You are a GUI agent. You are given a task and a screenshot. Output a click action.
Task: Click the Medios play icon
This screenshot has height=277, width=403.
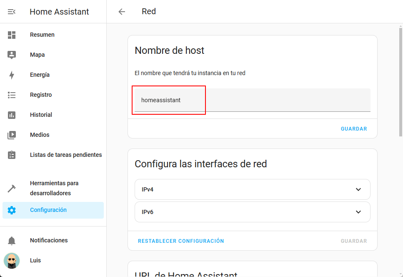(x=12, y=135)
